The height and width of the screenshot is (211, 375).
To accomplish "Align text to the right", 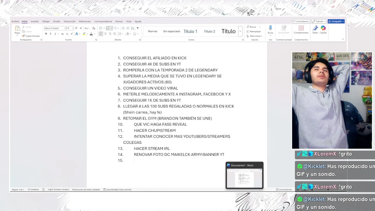I will tap(110, 34).
